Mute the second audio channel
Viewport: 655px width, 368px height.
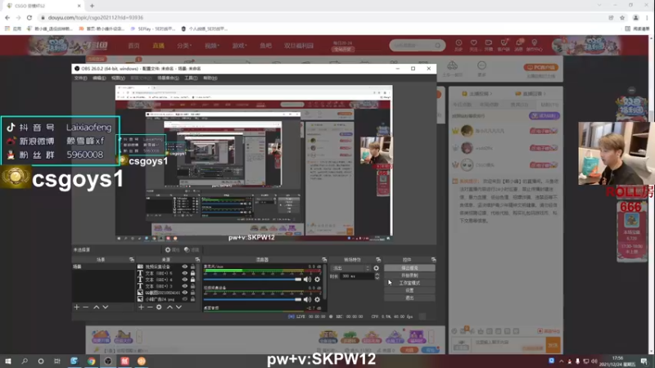(x=308, y=299)
